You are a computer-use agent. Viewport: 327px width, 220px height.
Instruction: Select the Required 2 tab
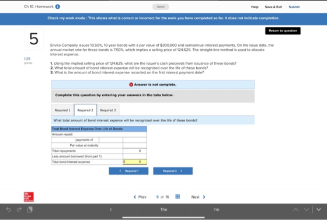85,110
